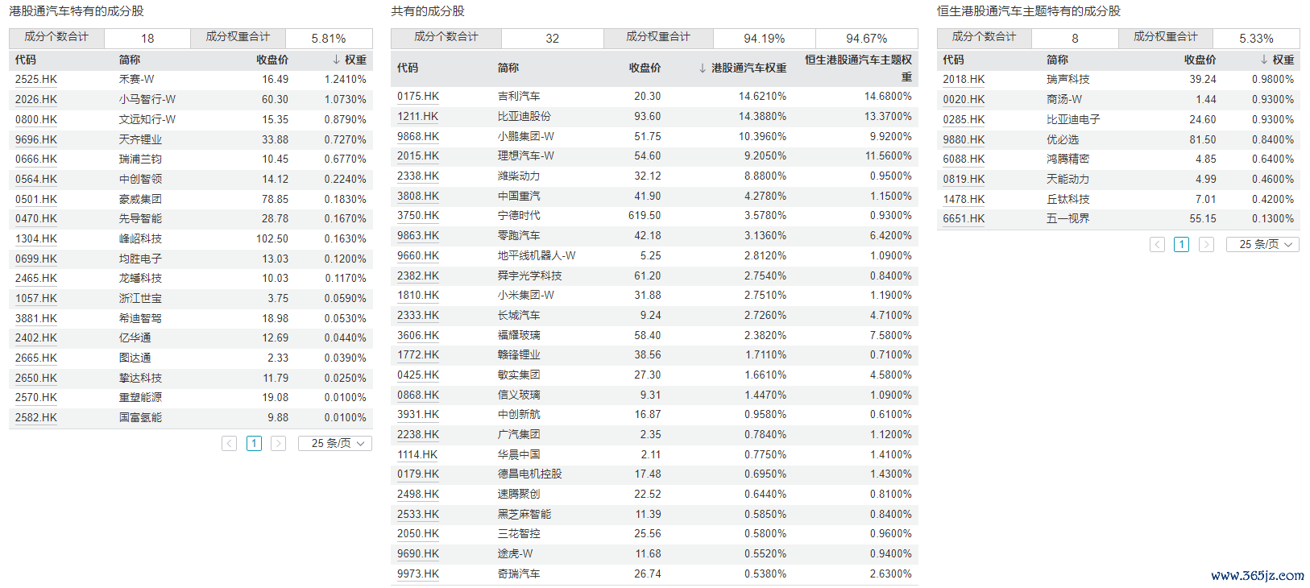Open stock code 0285.HK
The image size is (1310, 588).
(x=964, y=119)
